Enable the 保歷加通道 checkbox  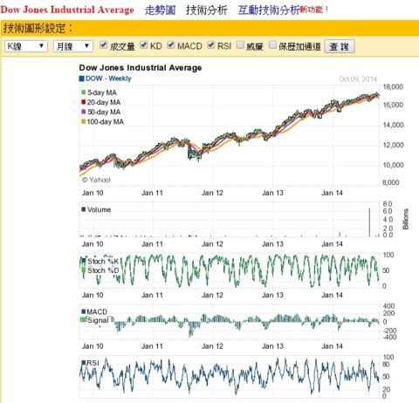coord(272,45)
